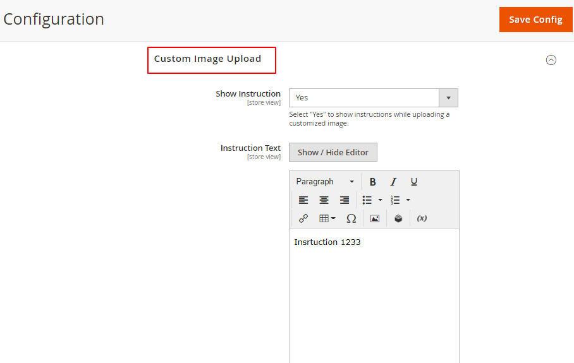Viewport: 574px width, 363px height.
Task: Insert a hyperlink using the link icon
Action: [303, 218]
